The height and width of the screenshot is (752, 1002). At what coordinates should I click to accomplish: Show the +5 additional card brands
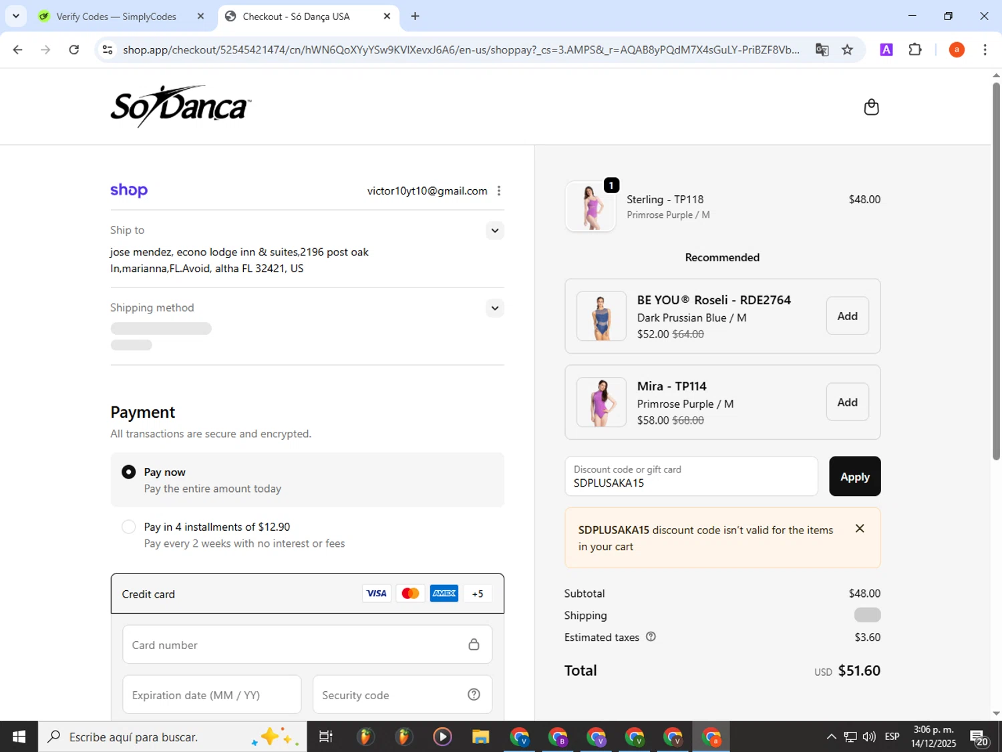tap(478, 594)
